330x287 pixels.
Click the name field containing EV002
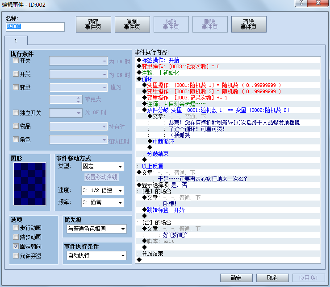(x=35, y=27)
